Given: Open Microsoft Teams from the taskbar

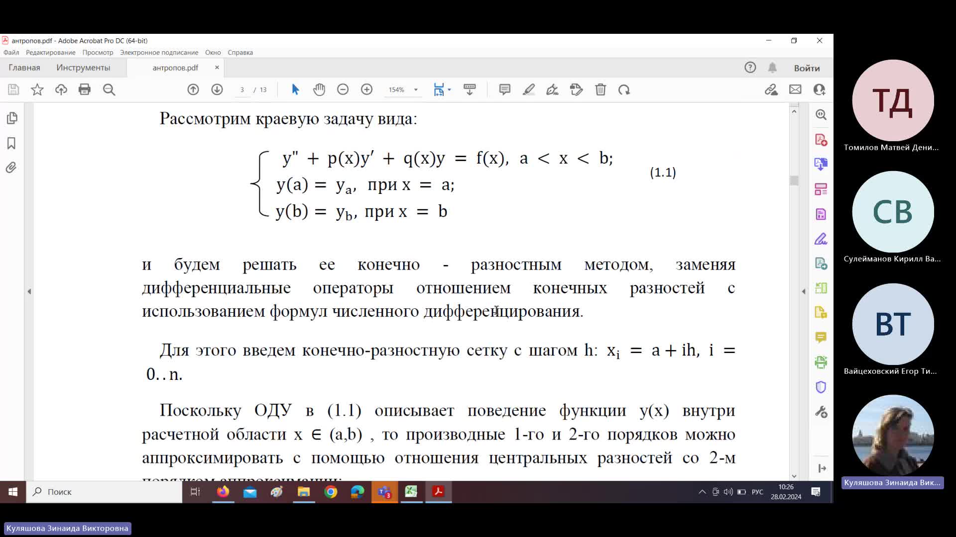Looking at the screenshot, I should (384, 492).
